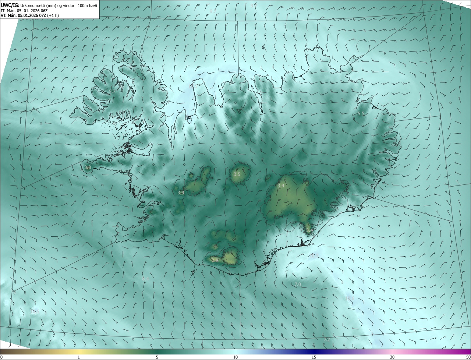Click the 7.0 value offshore to the south
471x360 pixels.
point(298,285)
